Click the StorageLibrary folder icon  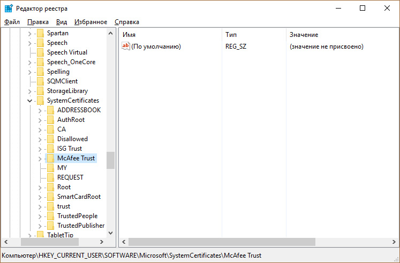[40, 91]
